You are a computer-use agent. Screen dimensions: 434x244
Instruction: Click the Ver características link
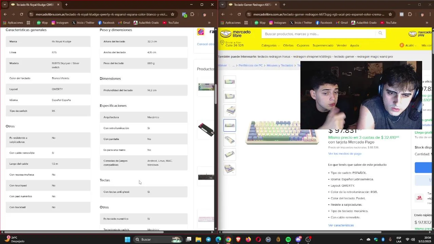[x=341, y=225]
